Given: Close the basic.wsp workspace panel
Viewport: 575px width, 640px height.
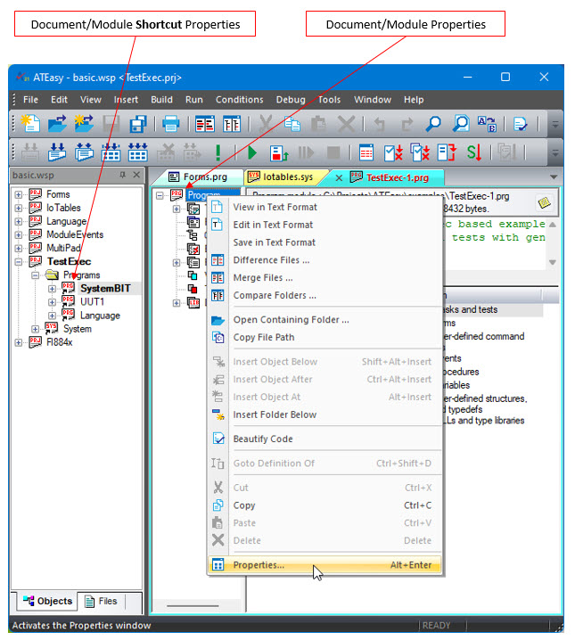Looking at the screenshot, I should point(136,176).
